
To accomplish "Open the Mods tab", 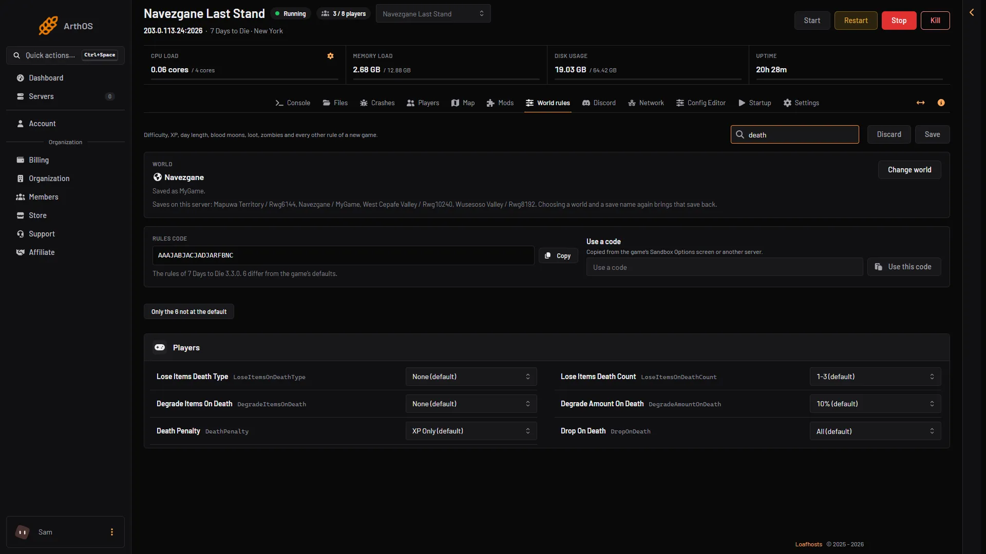I will coord(500,103).
